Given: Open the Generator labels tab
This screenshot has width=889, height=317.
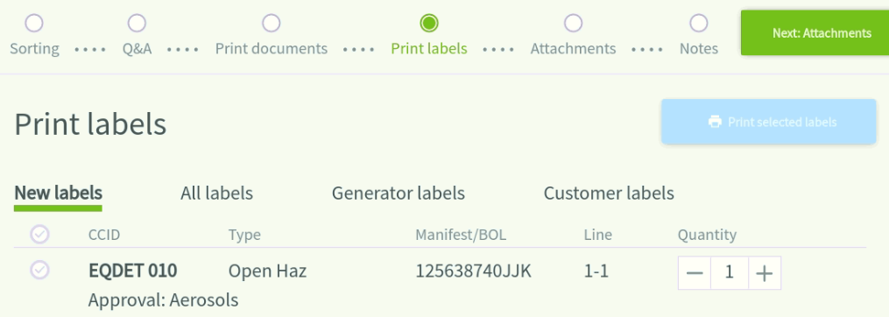Looking at the screenshot, I should 398,194.
